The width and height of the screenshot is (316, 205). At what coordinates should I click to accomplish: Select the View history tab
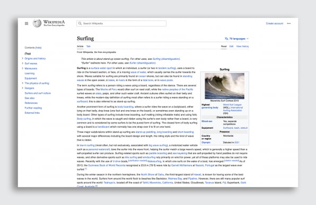click(242, 46)
